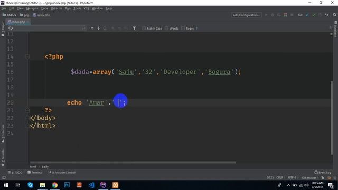This screenshot has width=338, height=190.
Task: Open the Database side panel
Action: coord(336,29)
